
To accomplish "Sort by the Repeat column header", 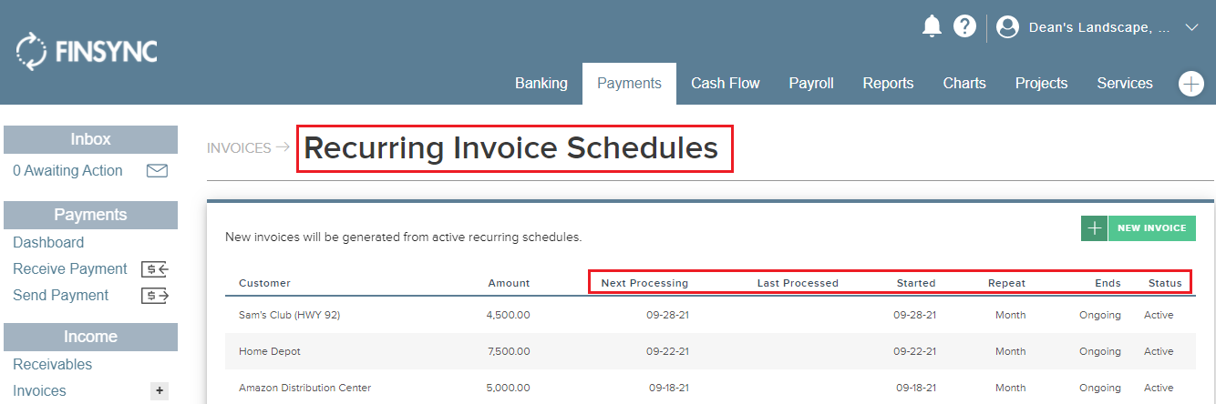I will (1006, 283).
